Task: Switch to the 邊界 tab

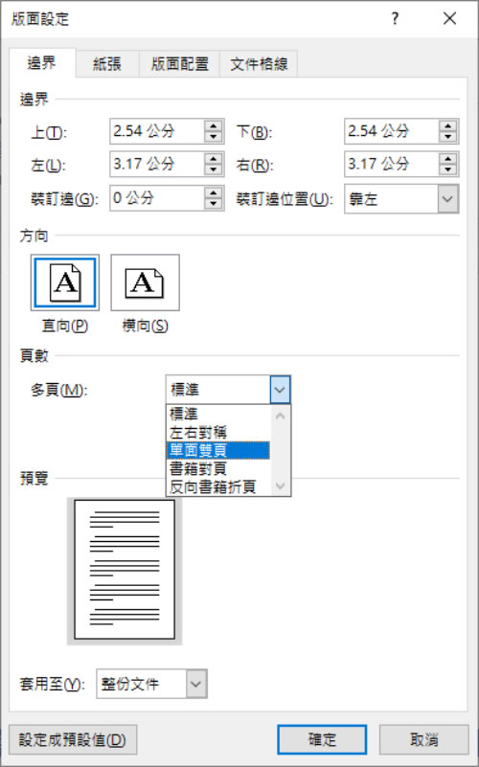Action: coord(42,63)
